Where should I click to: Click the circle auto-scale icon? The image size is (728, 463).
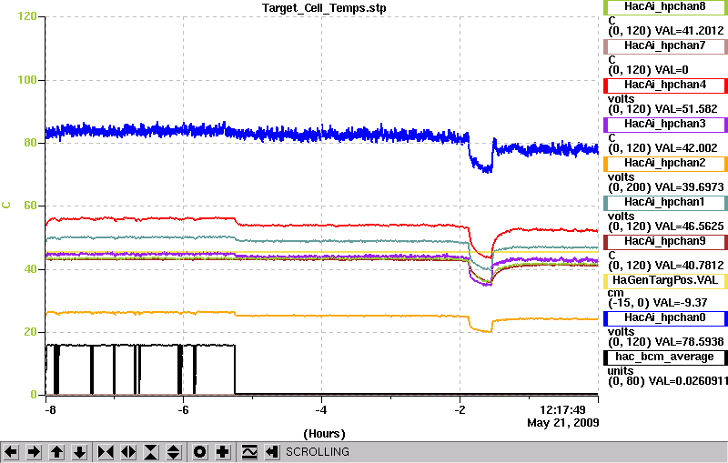[x=200, y=451]
